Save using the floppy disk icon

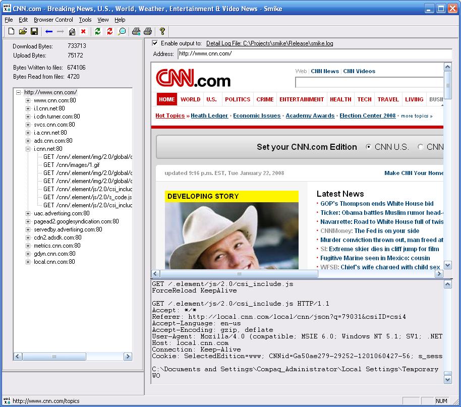click(34, 32)
